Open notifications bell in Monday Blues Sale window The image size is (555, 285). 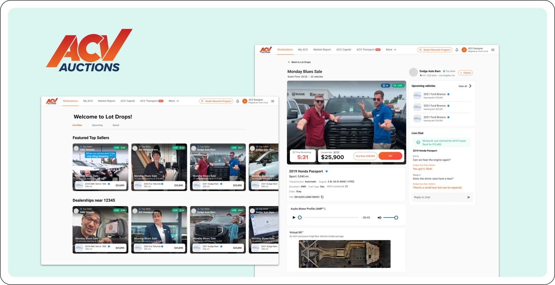pyautogui.click(x=457, y=50)
